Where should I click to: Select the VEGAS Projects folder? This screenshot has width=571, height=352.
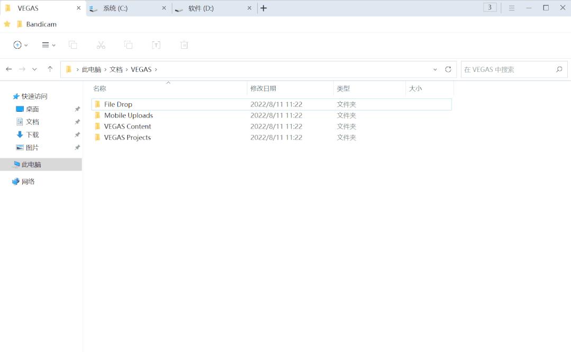click(x=127, y=138)
